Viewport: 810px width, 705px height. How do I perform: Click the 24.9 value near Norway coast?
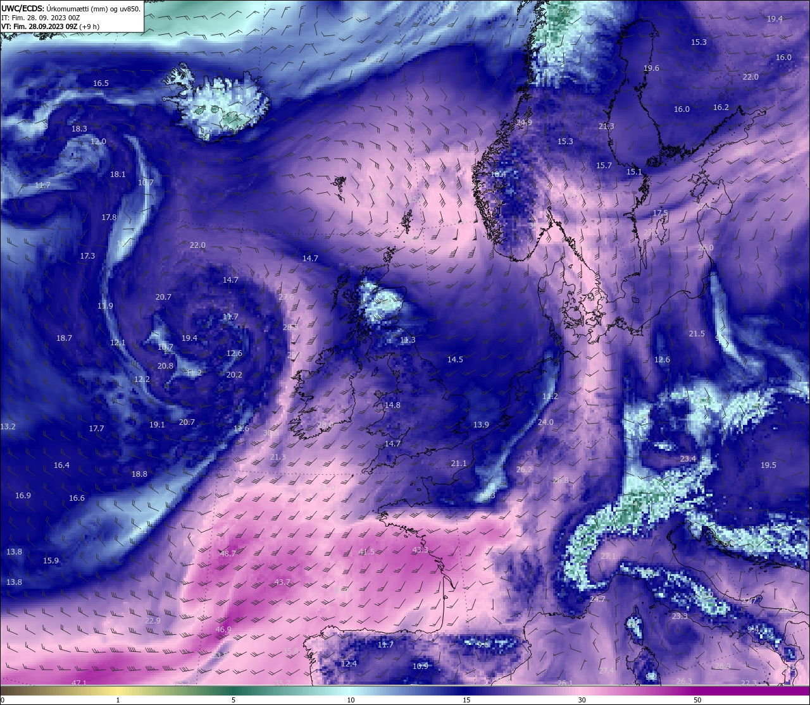point(524,123)
